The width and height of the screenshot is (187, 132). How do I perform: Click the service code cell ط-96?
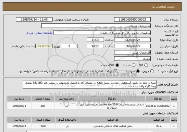159,126
